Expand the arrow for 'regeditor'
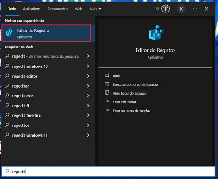The width and height of the screenshot is (218, 179). 88,125
